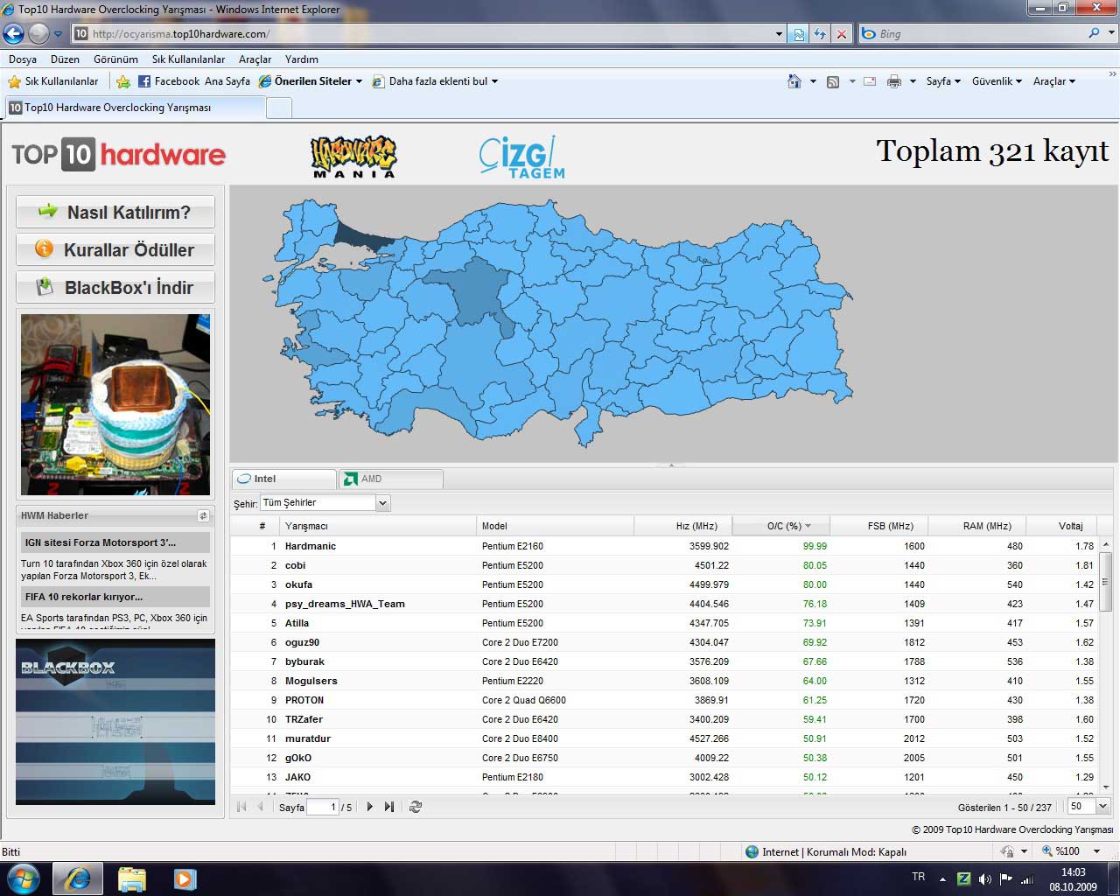Open Windows Explorer folder from taskbar
The width and height of the screenshot is (1120, 896).
(x=132, y=878)
